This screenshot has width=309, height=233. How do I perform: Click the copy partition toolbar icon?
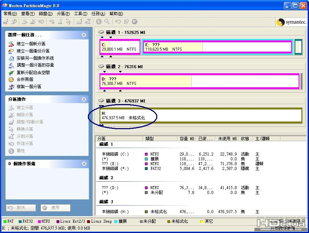[14, 22]
